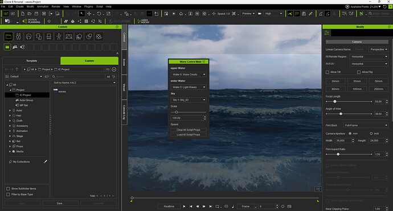Viewport: 393px width, 211px height.
Task: Expand the Actor tree node
Action: click(10, 110)
